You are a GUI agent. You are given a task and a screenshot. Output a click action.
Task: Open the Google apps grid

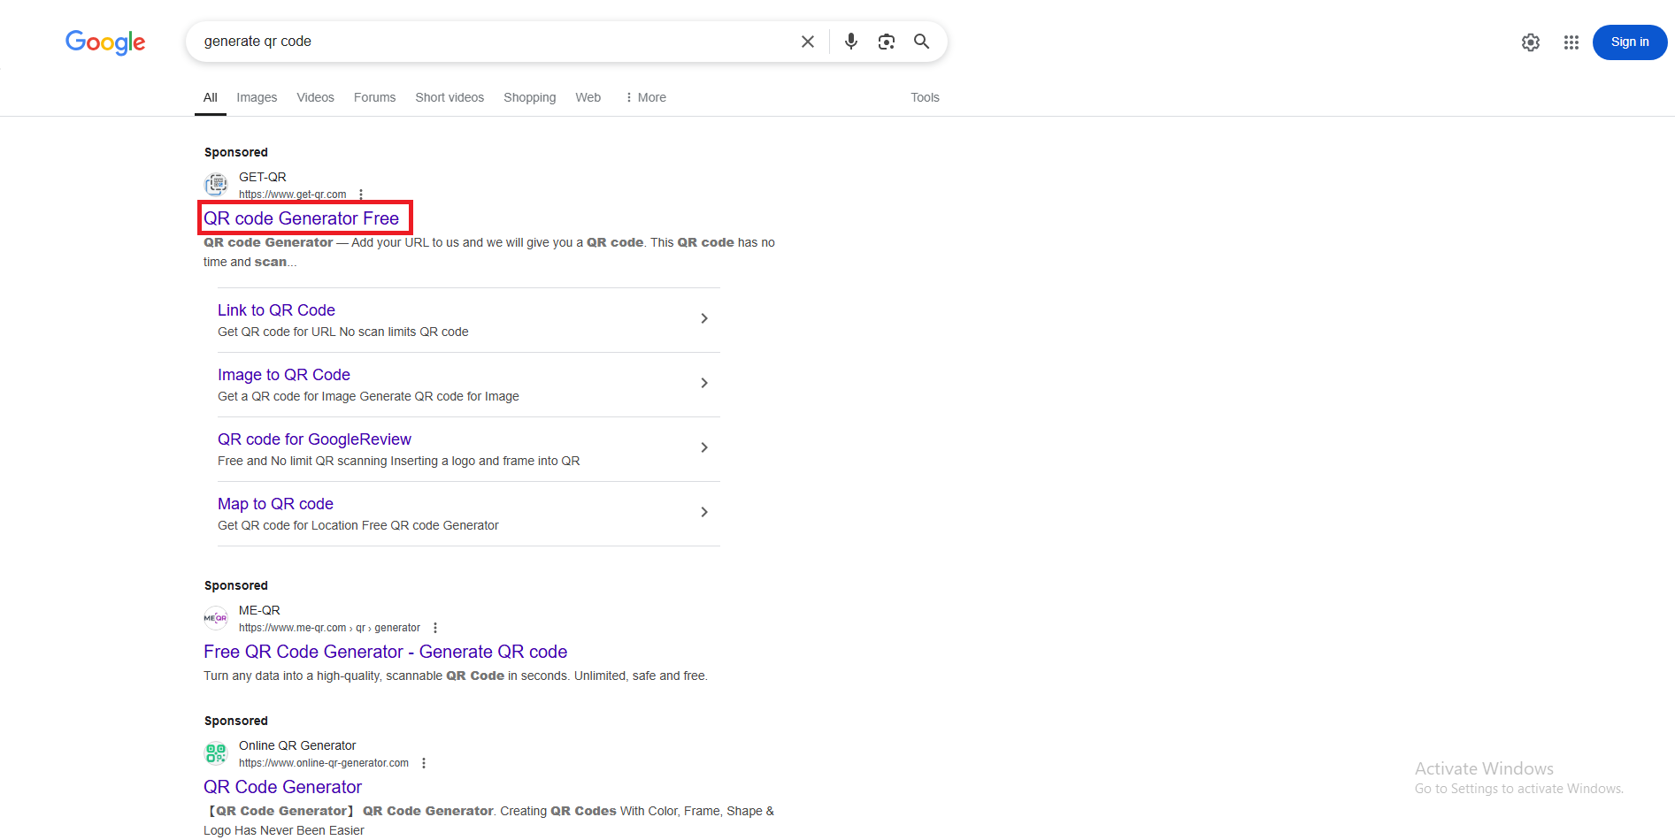[1571, 42]
